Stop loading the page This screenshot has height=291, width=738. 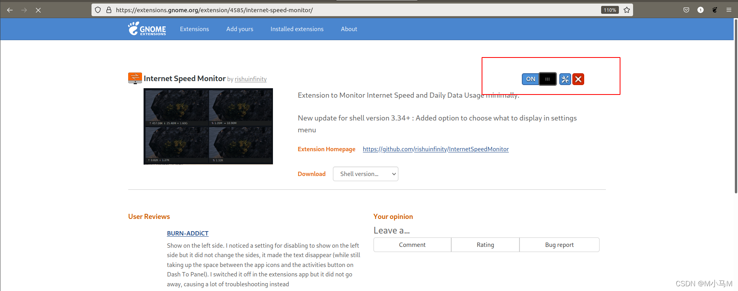38,10
